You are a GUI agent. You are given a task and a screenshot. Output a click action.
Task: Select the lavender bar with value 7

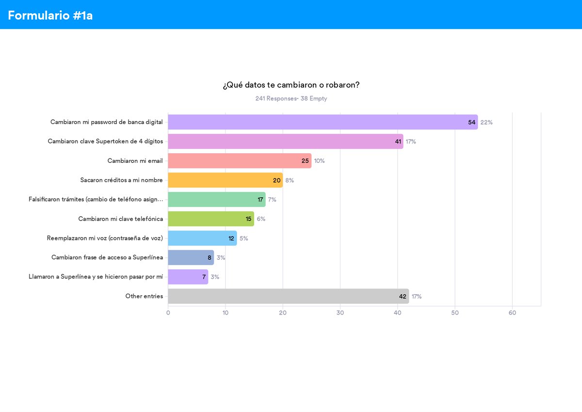[188, 277]
